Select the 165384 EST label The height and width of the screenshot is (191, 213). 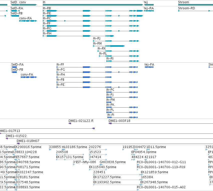(x=147, y=177)
